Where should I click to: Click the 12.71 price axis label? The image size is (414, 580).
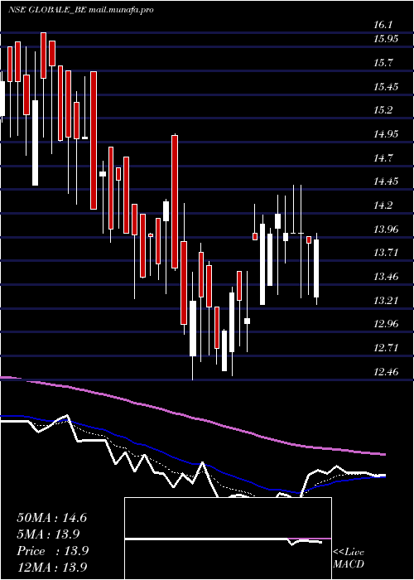tap(386, 348)
